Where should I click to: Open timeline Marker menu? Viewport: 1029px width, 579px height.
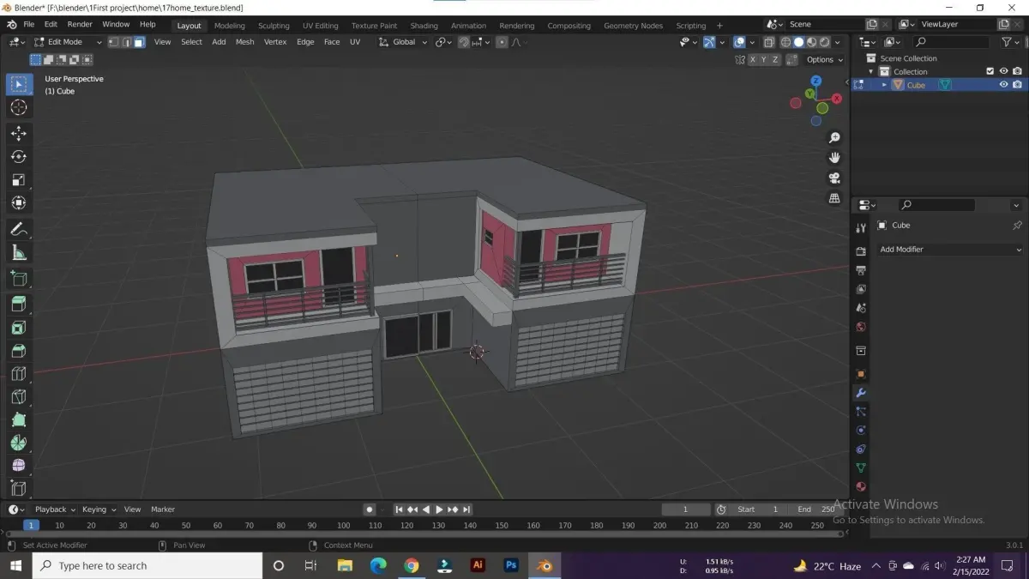click(163, 510)
